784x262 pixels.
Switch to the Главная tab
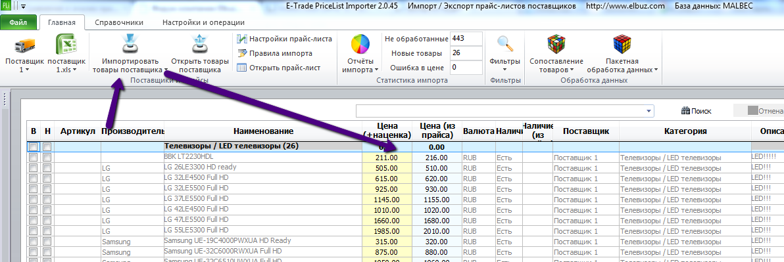tap(62, 22)
